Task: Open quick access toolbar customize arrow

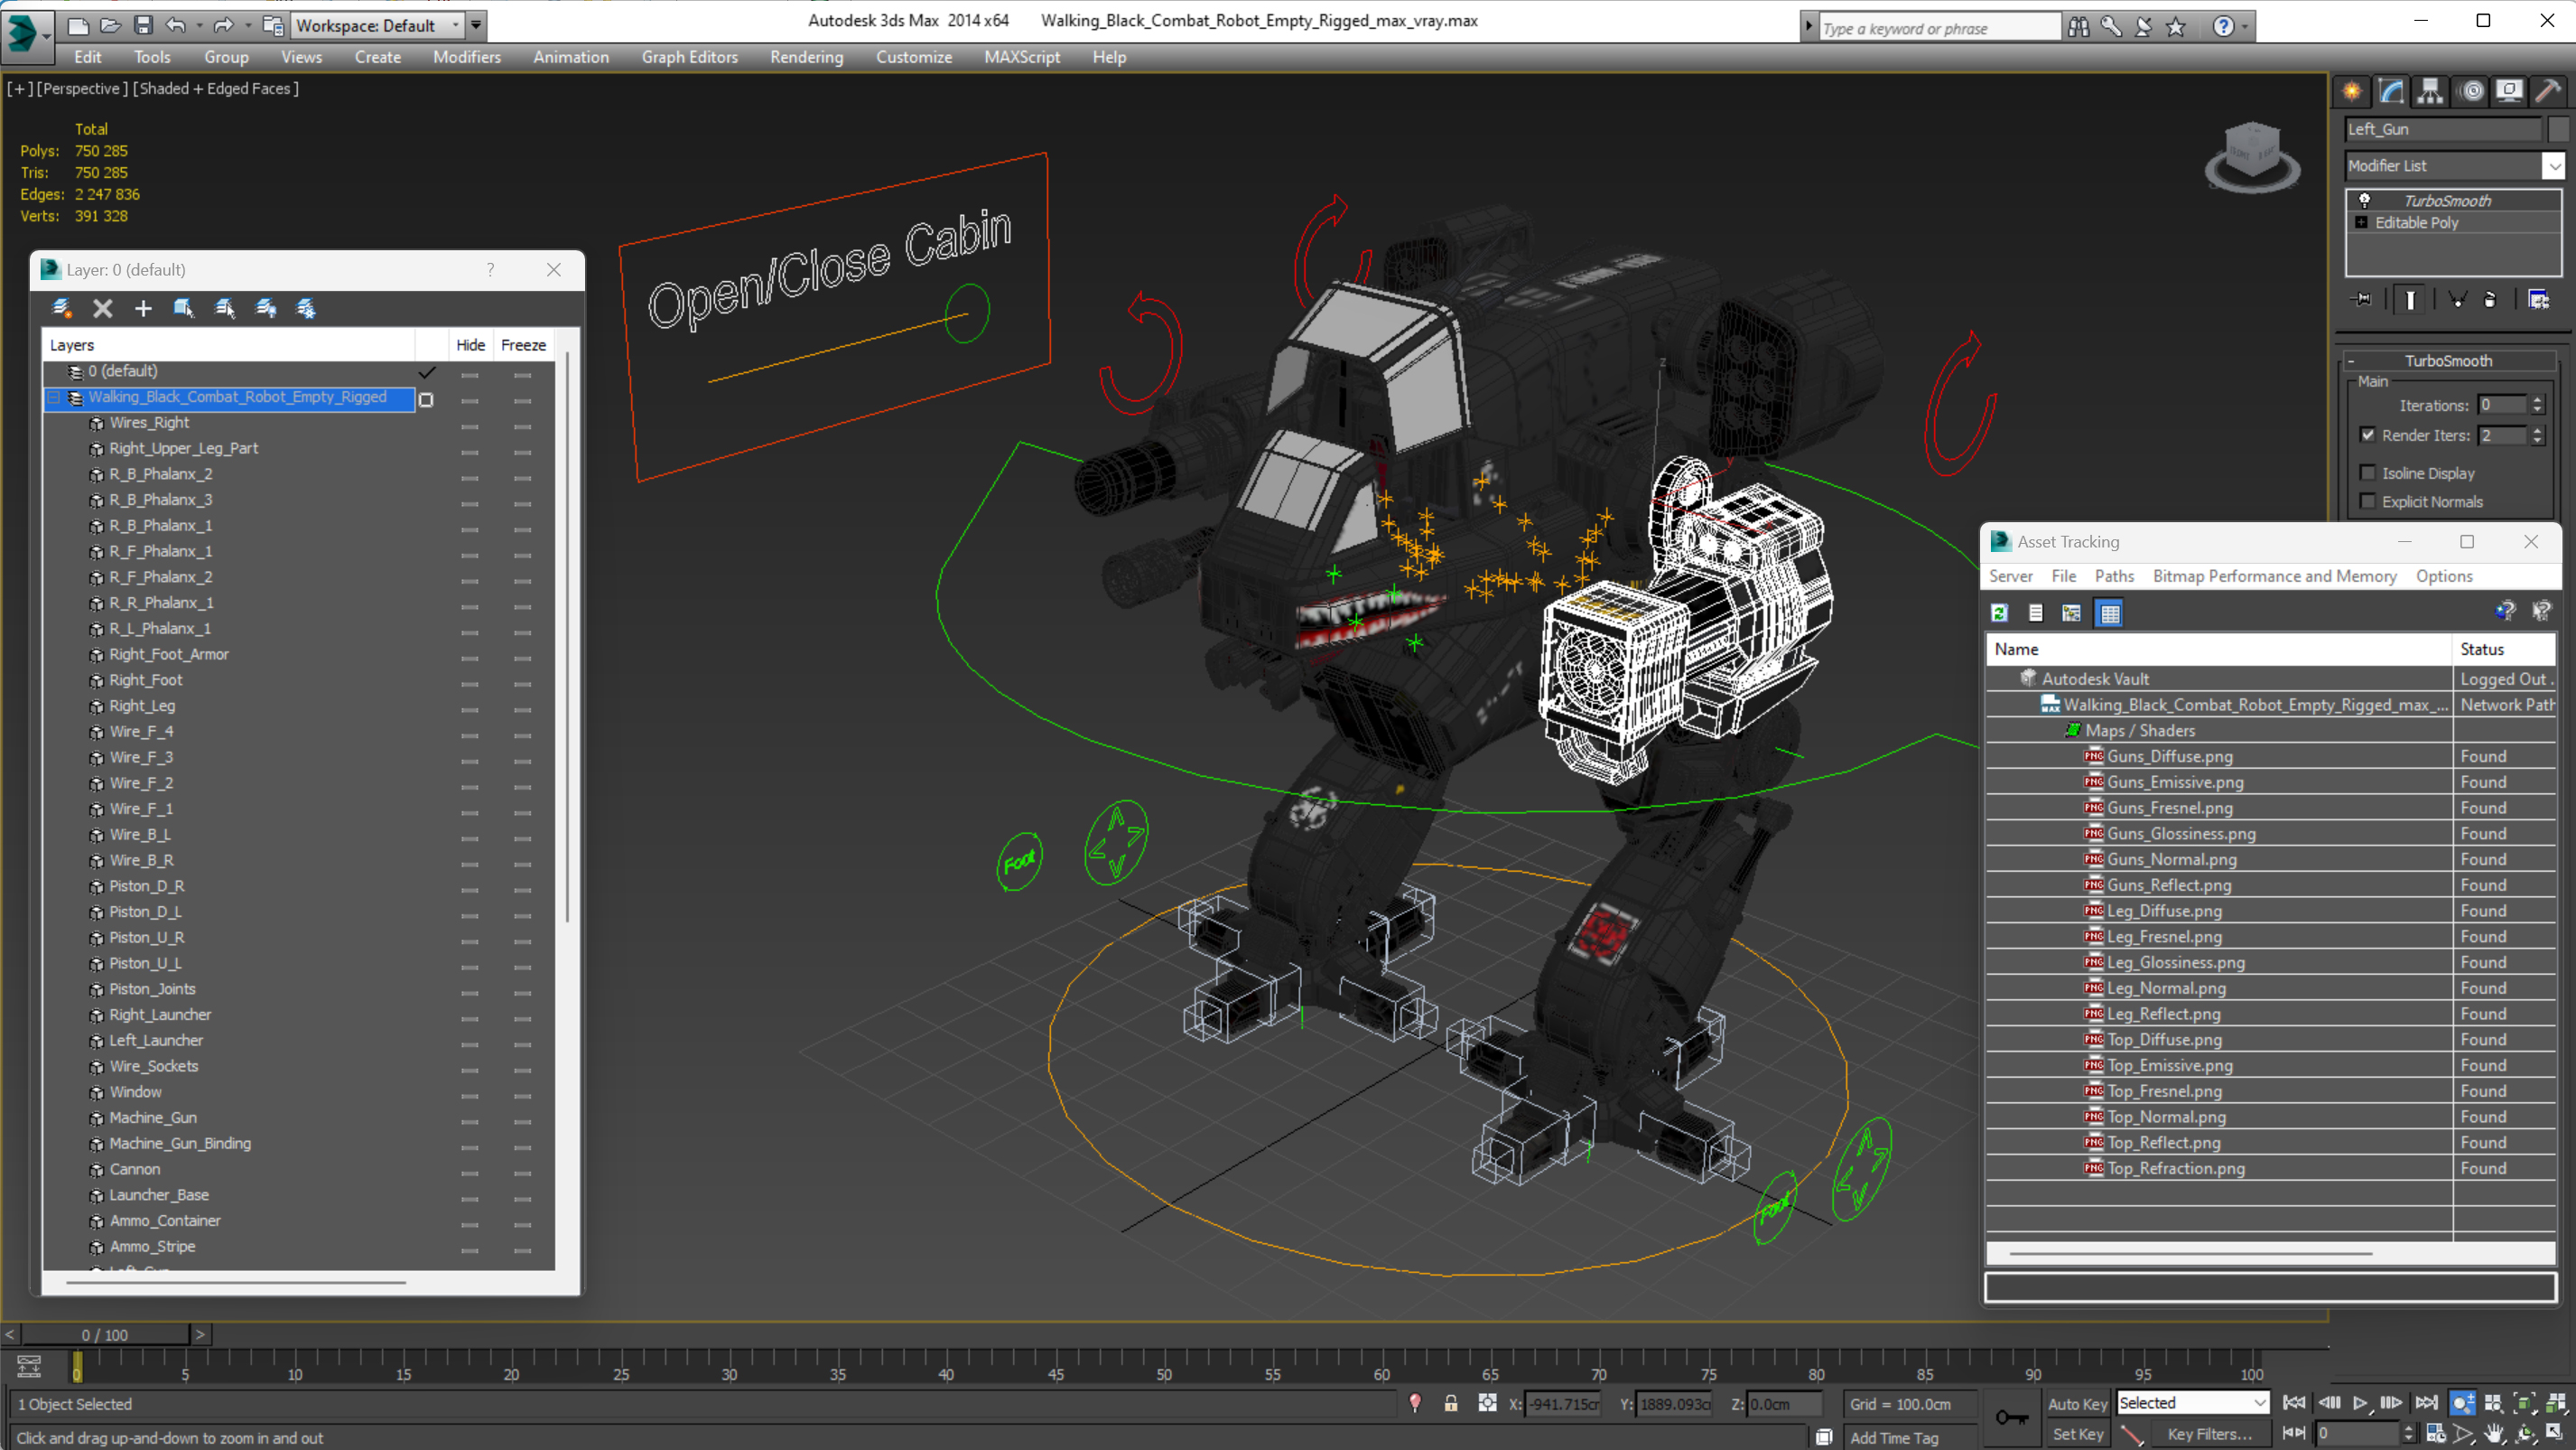Action: pyautogui.click(x=477, y=25)
